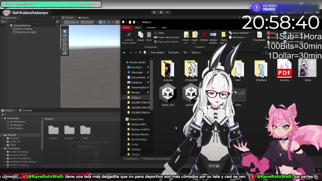Open the VSeeFace folder

coord(261,71)
